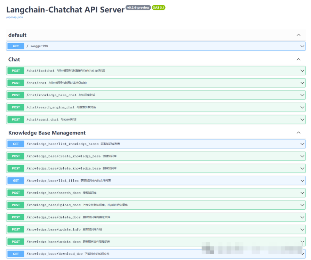
Task: Collapse the Chat section with its chevron
Action: (298, 59)
